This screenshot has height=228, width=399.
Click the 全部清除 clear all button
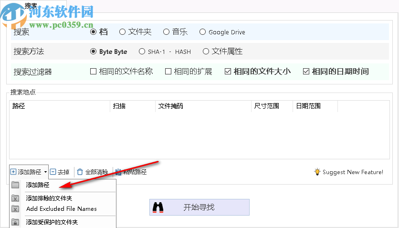[93, 172]
